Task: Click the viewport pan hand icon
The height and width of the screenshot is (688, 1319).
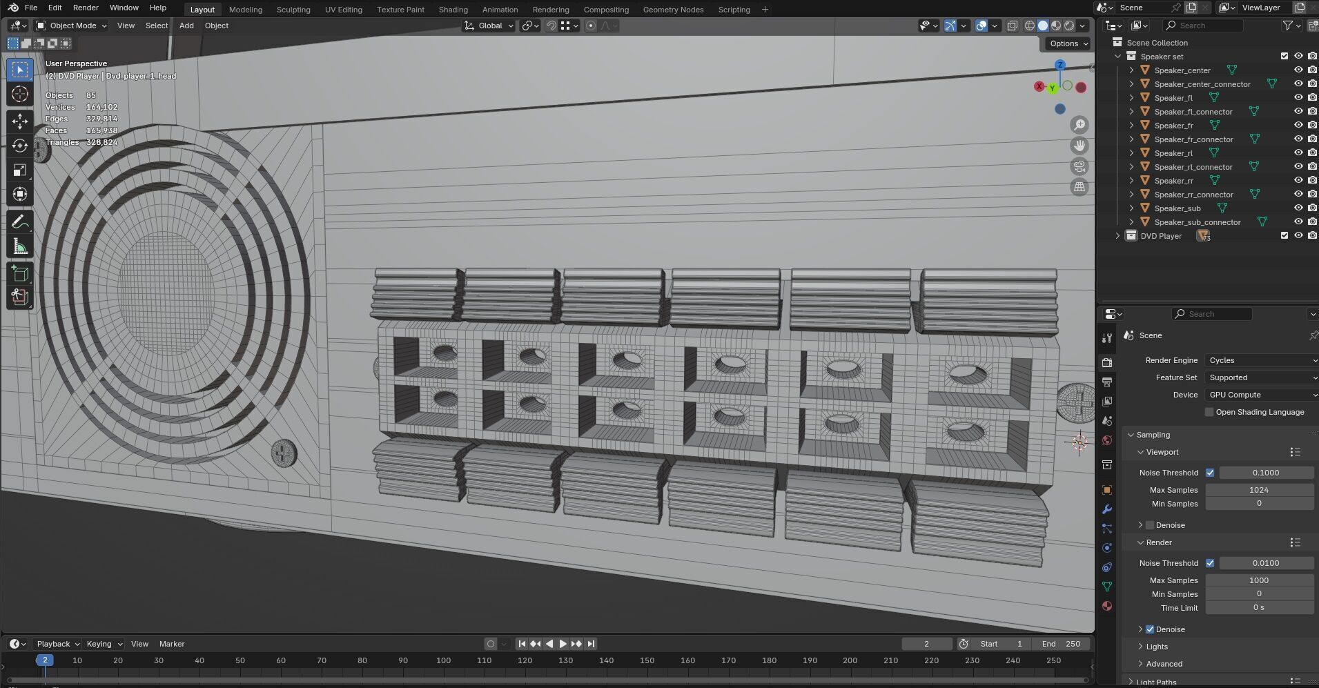Action: pyautogui.click(x=1079, y=146)
